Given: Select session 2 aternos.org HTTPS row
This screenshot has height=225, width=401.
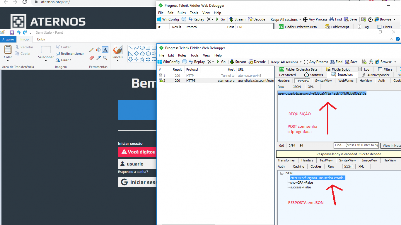Looking at the screenshot, I should tap(216, 81).
